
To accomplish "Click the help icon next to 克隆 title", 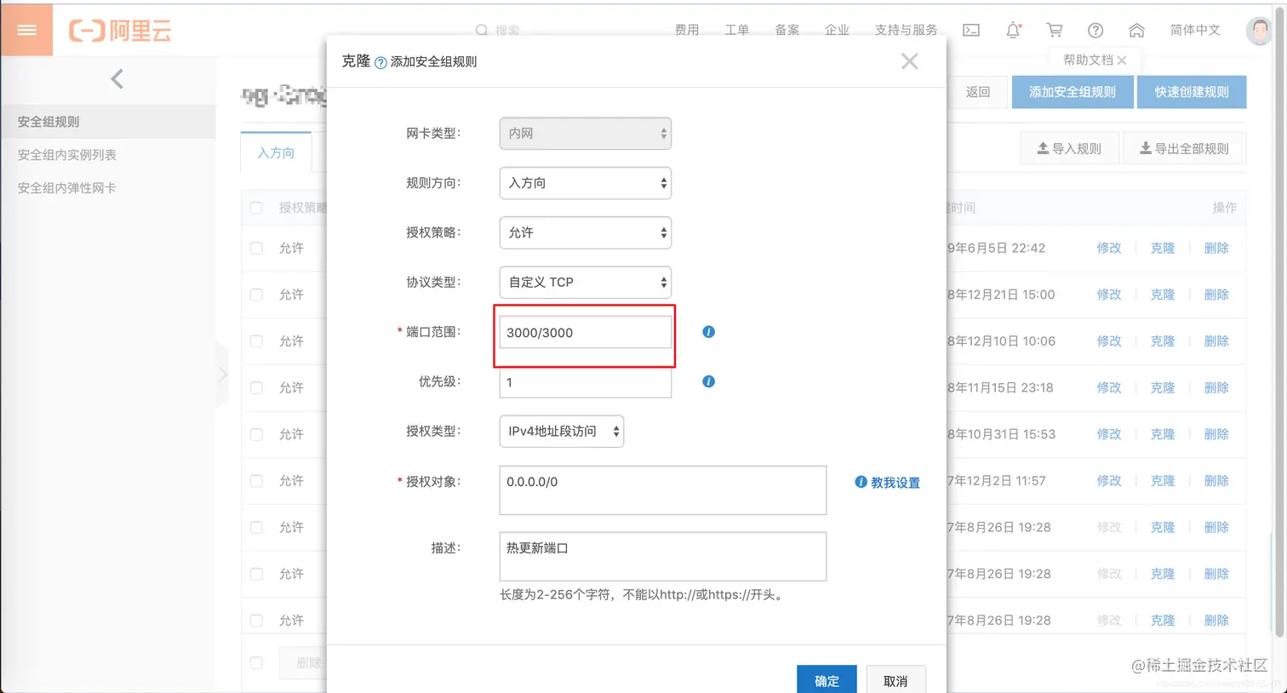I will point(380,62).
